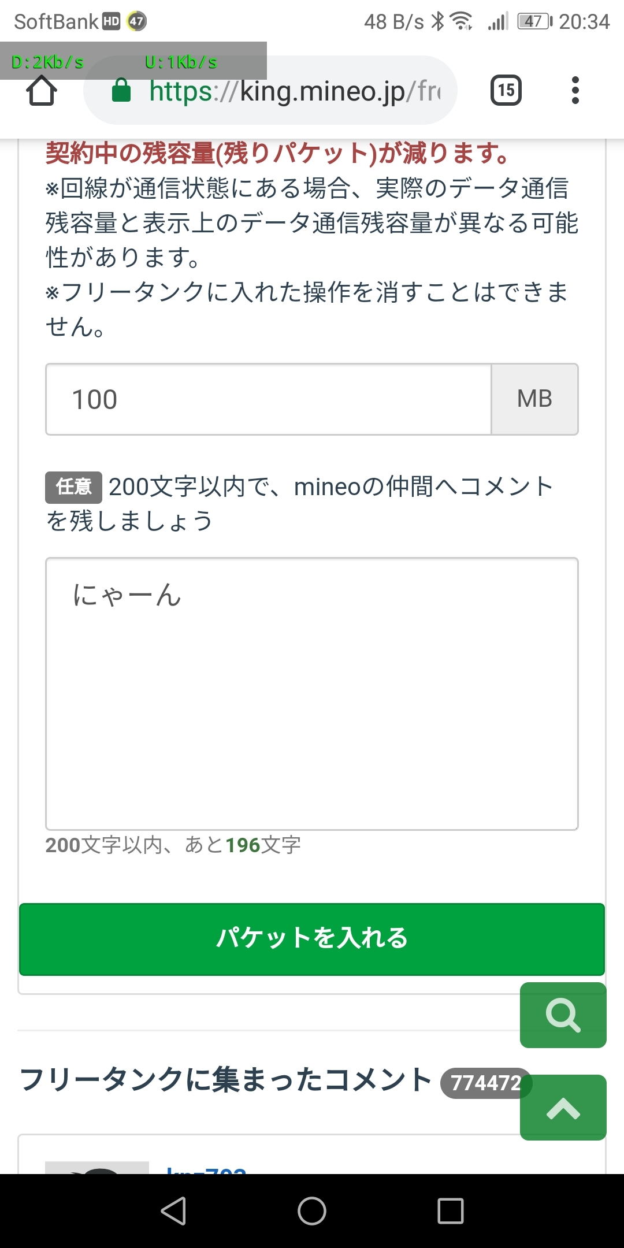Tap the green padlock security icon
624x1248 pixels.
(x=121, y=91)
